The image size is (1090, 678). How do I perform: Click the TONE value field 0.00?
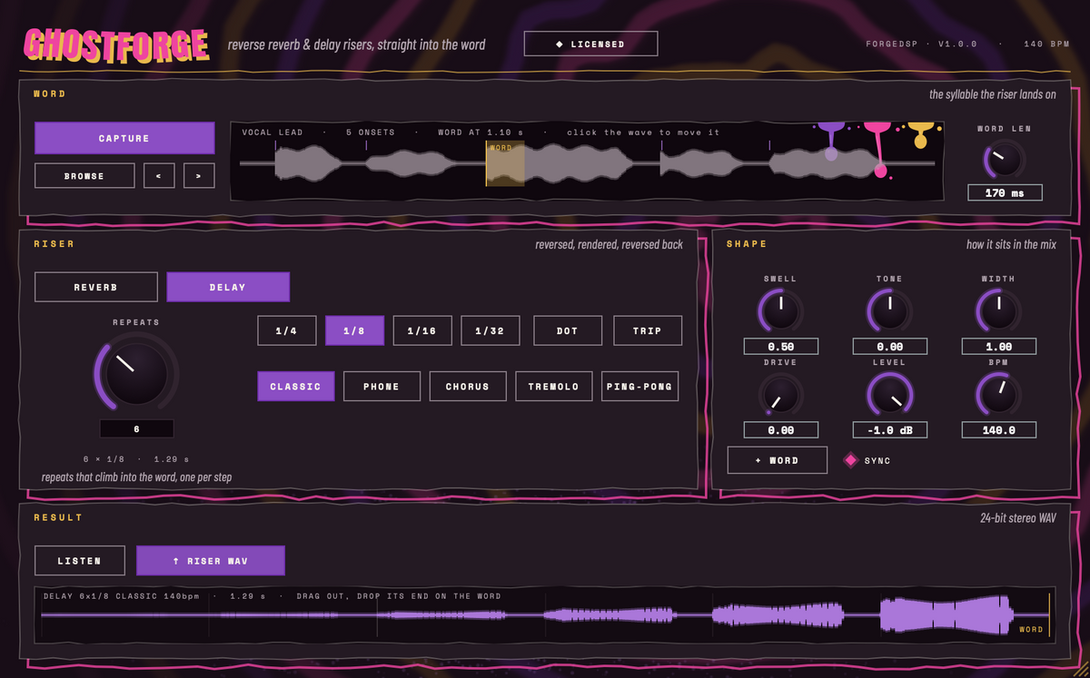889,346
